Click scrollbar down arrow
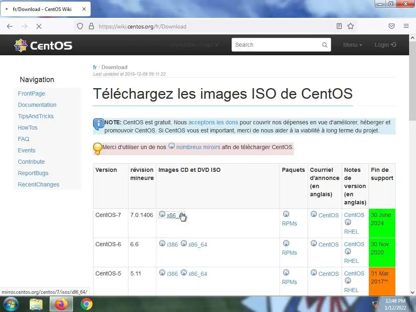Screen dimensions: 416x312 click(x=413, y=292)
